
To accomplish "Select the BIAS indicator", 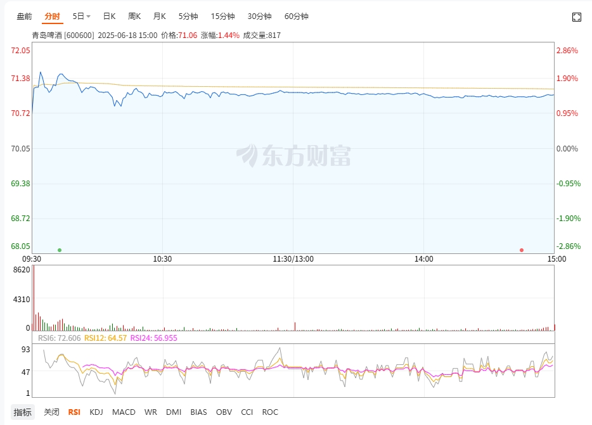I will pyautogui.click(x=198, y=412).
